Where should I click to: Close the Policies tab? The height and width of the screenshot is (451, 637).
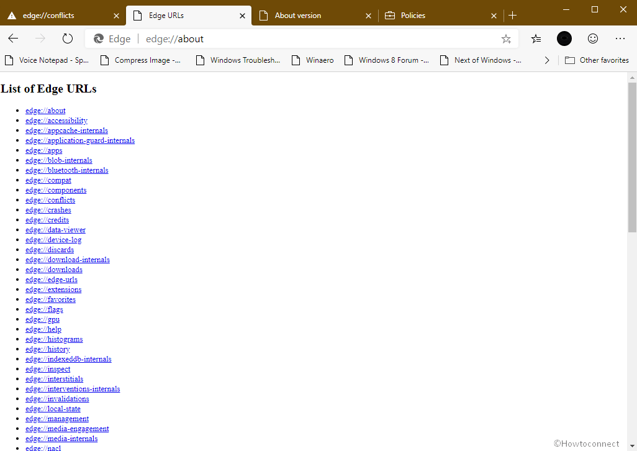click(x=494, y=16)
